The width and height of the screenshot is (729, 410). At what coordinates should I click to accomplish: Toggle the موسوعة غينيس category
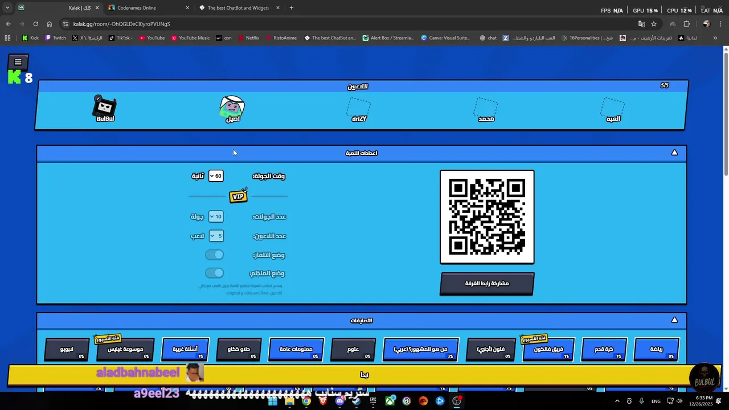(x=125, y=349)
